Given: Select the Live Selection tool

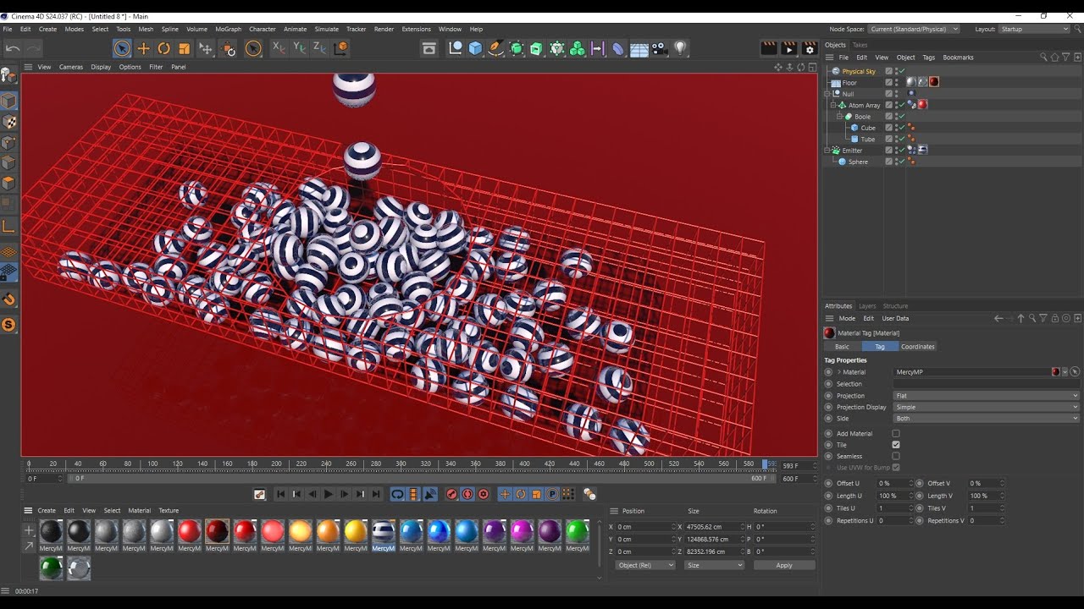Looking at the screenshot, I should [x=123, y=48].
